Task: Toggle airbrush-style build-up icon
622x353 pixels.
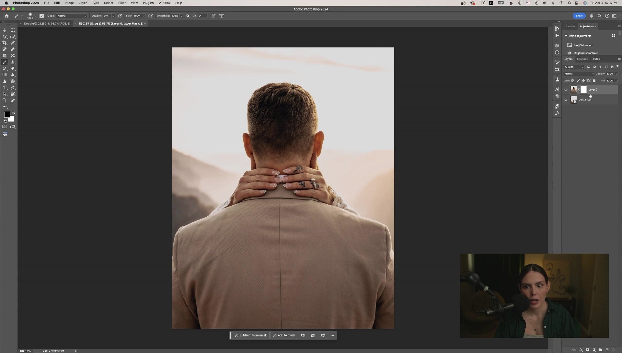Action: (150, 16)
